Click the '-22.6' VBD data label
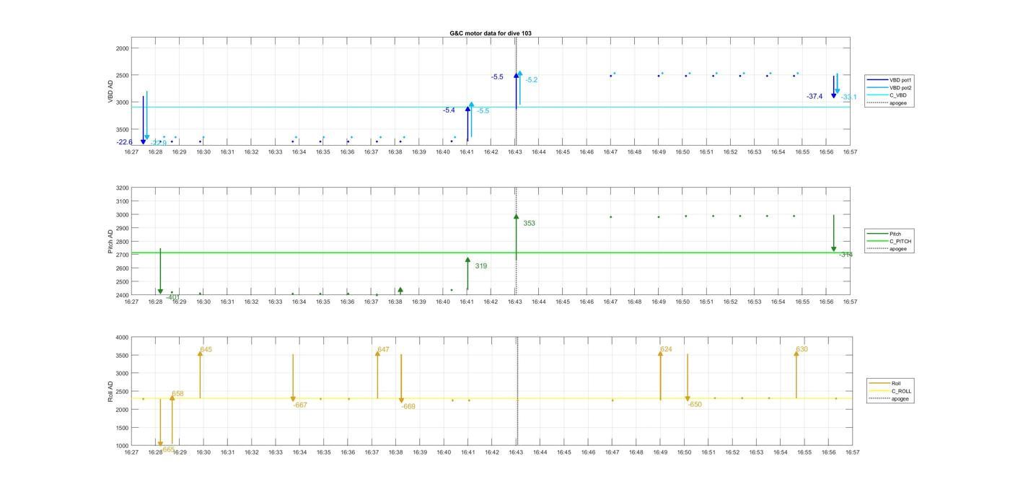This screenshot has height=500, width=1010. pos(125,142)
